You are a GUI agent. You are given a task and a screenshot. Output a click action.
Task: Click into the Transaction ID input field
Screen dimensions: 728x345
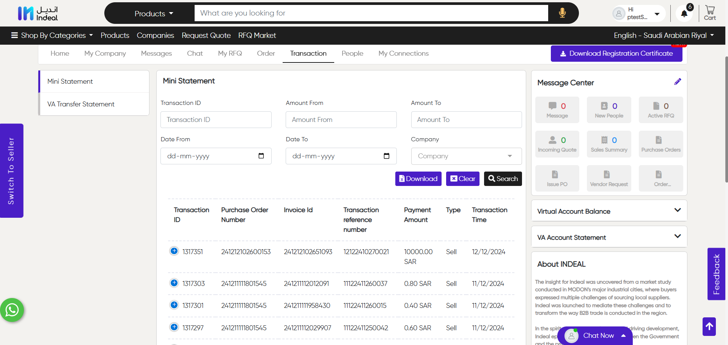pyautogui.click(x=216, y=120)
